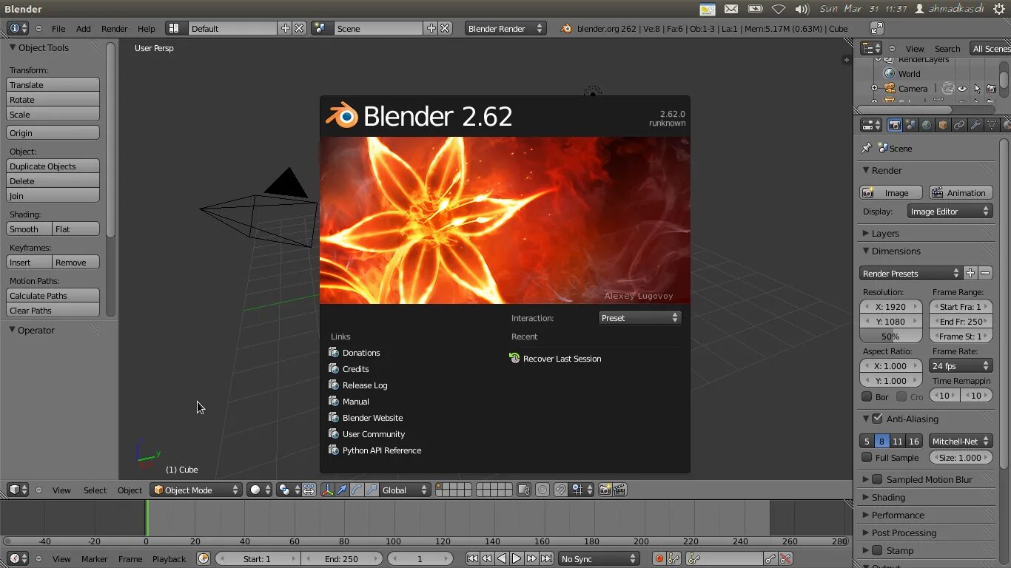Open the Render Presets dropdown

pyautogui.click(x=910, y=273)
